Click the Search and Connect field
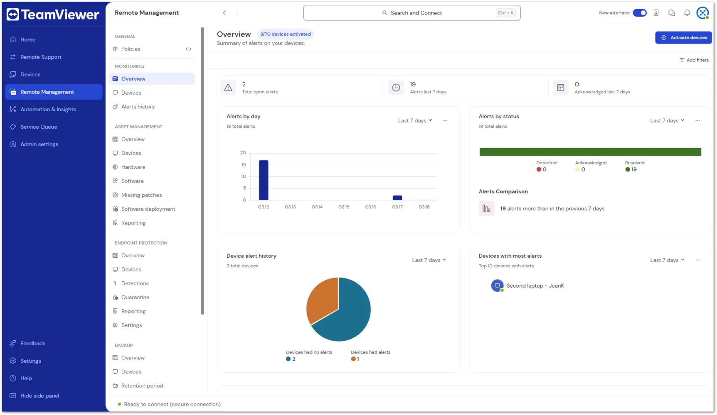This screenshot has height=415, width=717. pyautogui.click(x=412, y=13)
